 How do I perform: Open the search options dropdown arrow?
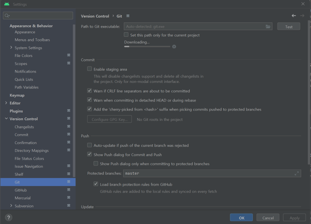(x=9, y=16)
